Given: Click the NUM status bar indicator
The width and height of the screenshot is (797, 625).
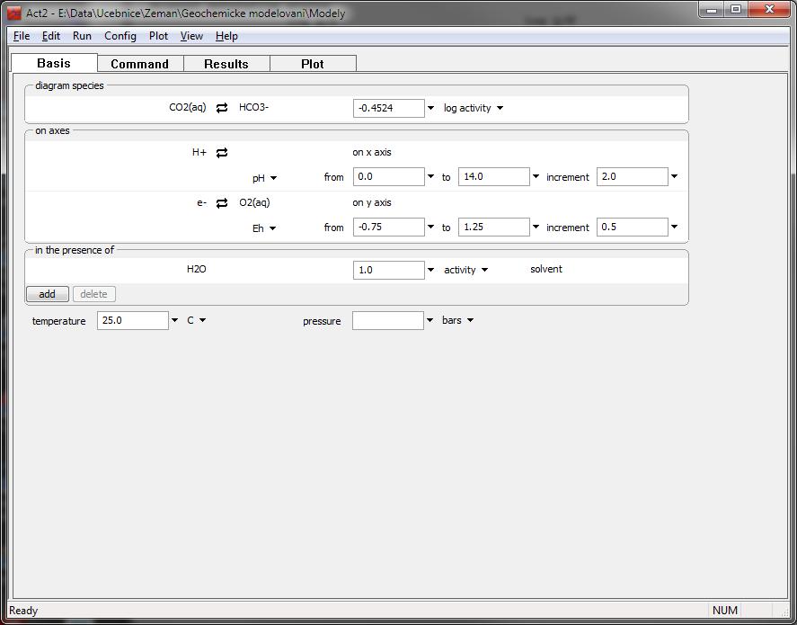Looking at the screenshot, I should coord(725,611).
